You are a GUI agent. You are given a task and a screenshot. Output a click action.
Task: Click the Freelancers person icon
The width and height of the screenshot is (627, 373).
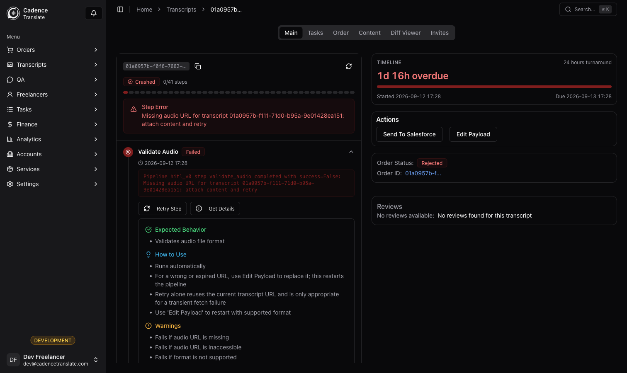point(10,94)
